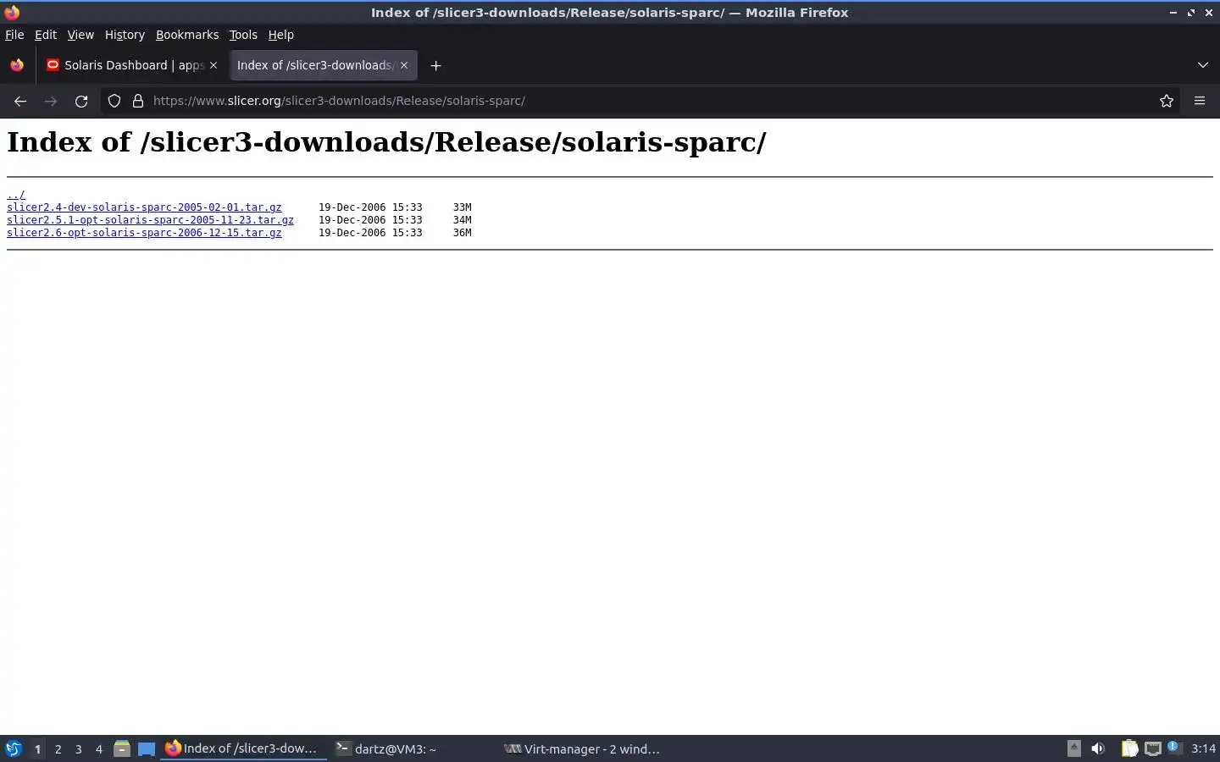Image resolution: width=1220 pixels, height=762 pixels.
Task: Click the 33M file size text
Action: pos(462,207)
